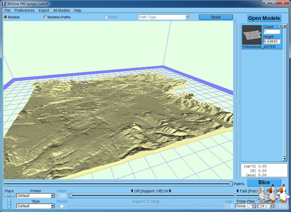Open the Preferences menu
Viewport: 291px width, 212px height.
pos(24,10)
